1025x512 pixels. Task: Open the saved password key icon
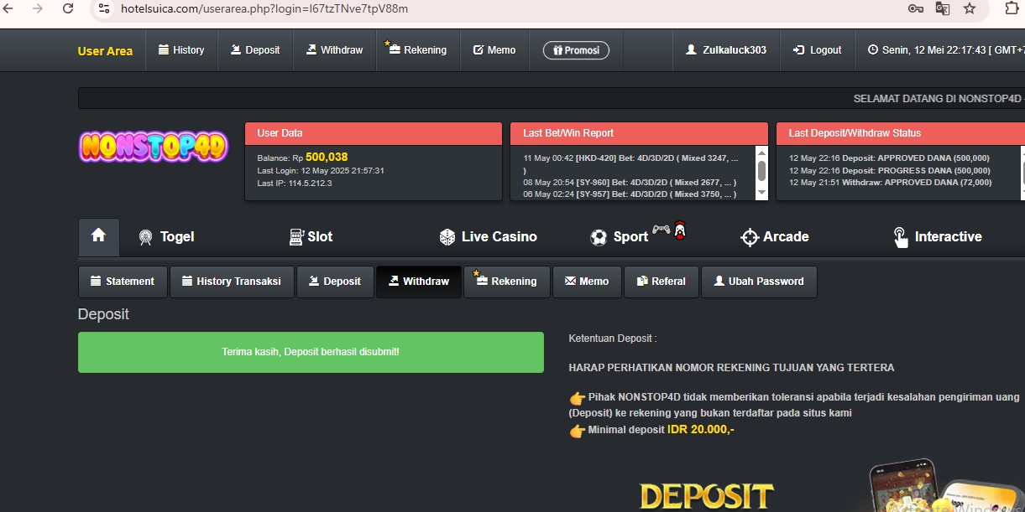point(916,8)
